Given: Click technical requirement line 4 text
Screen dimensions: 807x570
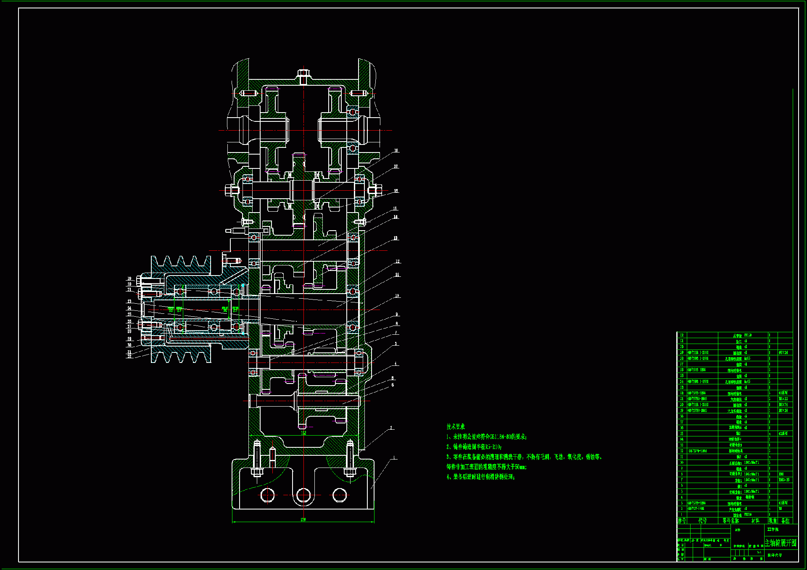Looking at the screenshot, I should click(480, 477).
